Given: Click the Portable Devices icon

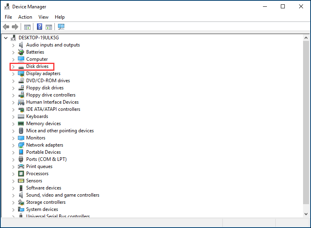Looking at the screenshot, I should click(21, 152).
